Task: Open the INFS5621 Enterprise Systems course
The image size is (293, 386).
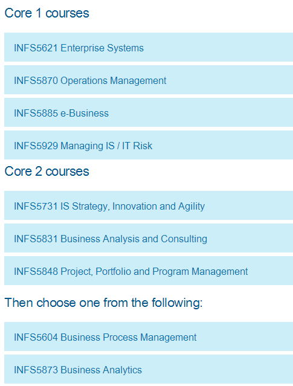Action: 149,47
